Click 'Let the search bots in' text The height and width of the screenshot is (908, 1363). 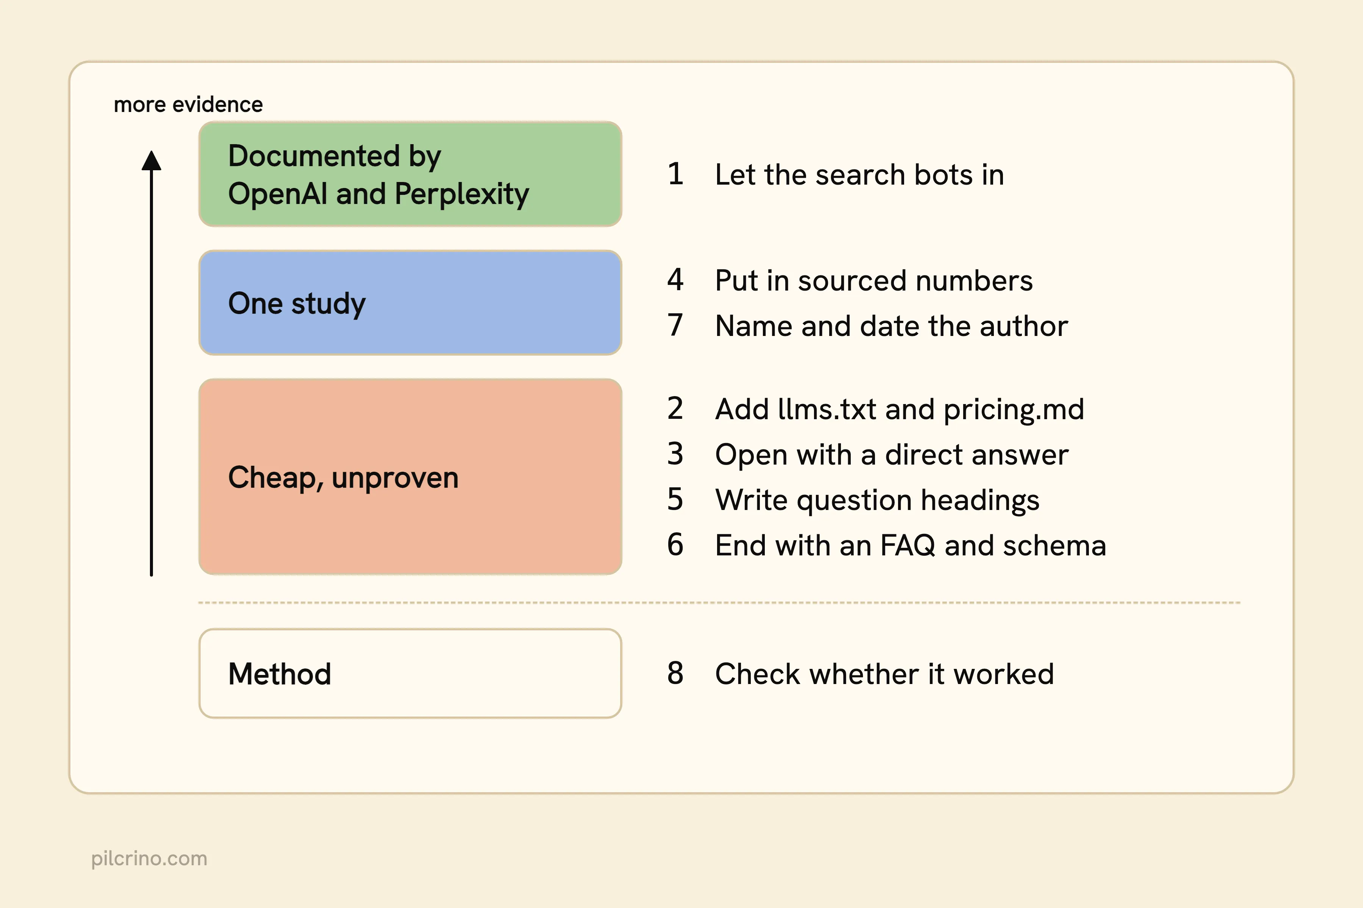coord(859,174)
